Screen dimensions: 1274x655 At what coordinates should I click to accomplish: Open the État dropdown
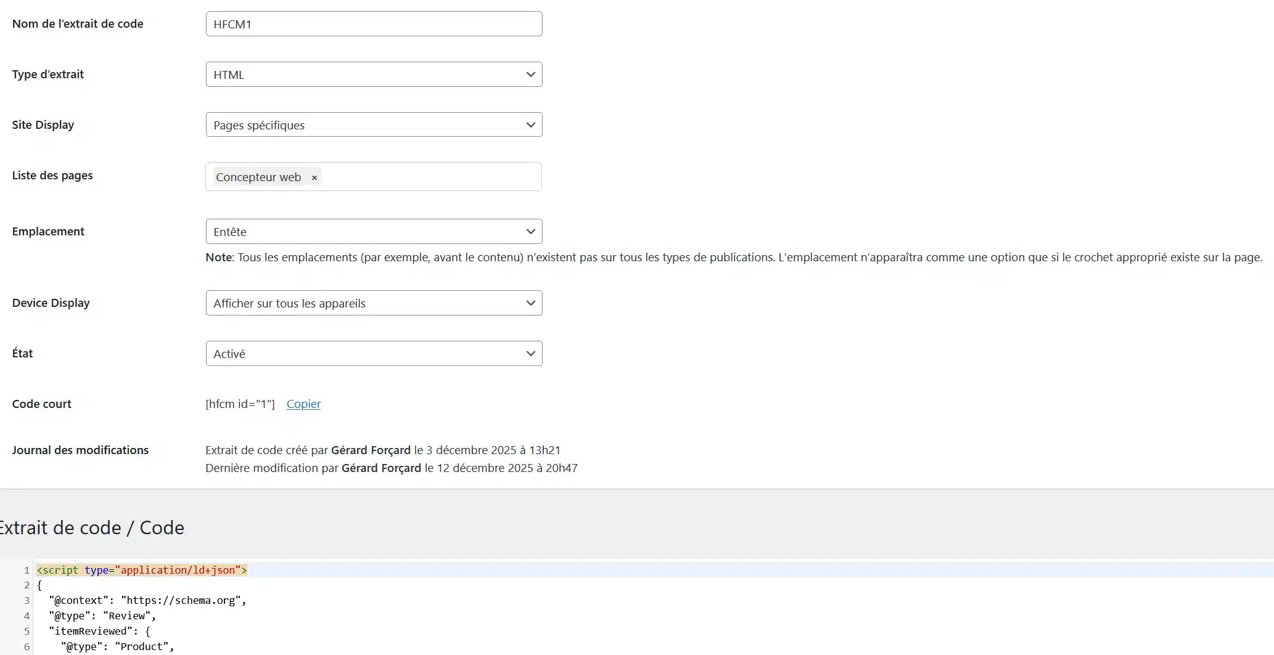(373, 353)
